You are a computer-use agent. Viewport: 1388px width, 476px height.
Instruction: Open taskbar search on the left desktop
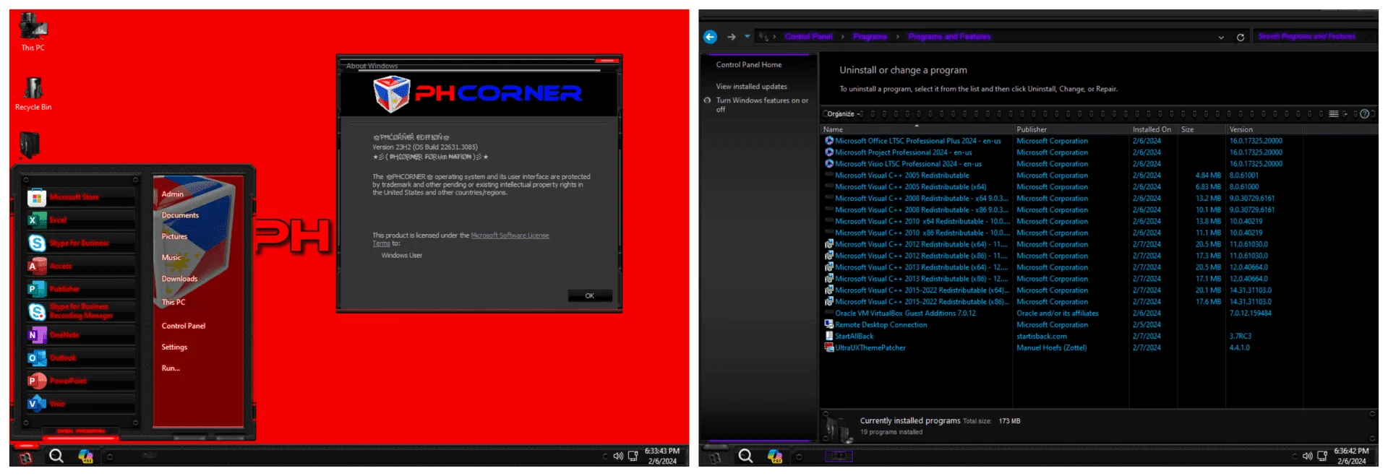click(x=56, y=456)
